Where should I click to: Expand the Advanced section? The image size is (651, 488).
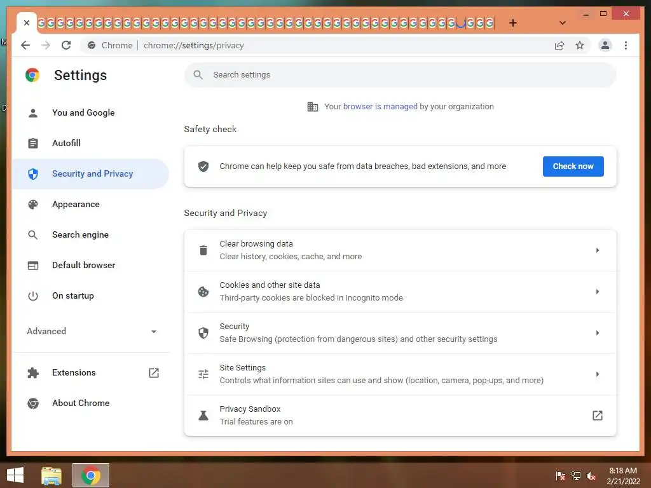92,331
